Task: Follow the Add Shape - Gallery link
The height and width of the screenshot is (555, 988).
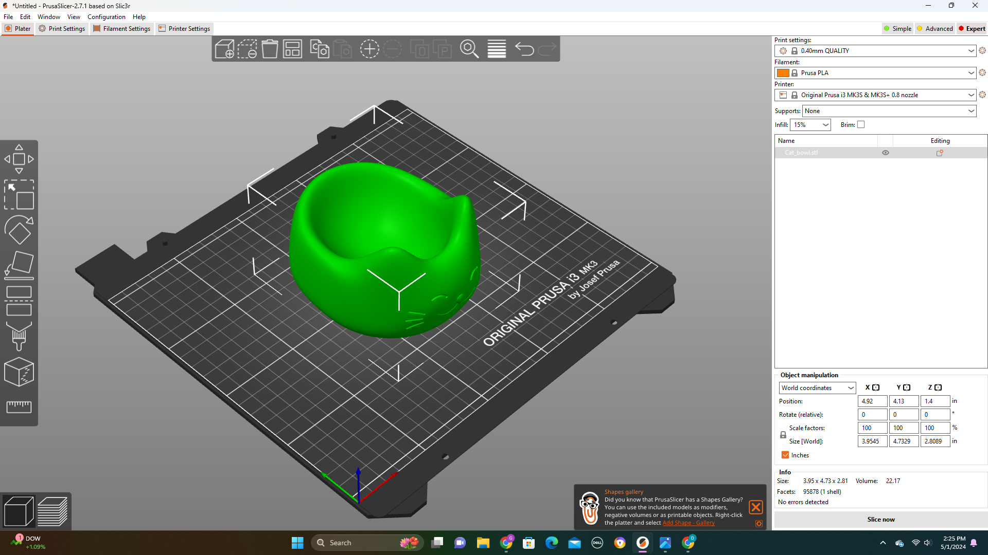Action: [689, 523]
